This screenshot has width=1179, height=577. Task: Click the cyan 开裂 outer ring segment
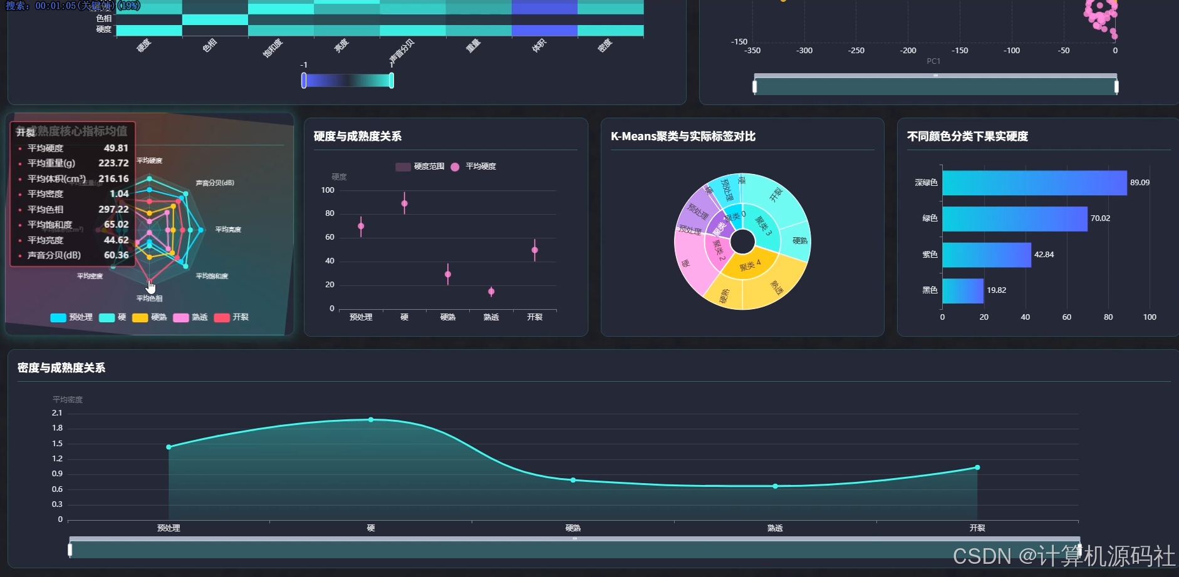pyautogui.click(x=775, y=194)
